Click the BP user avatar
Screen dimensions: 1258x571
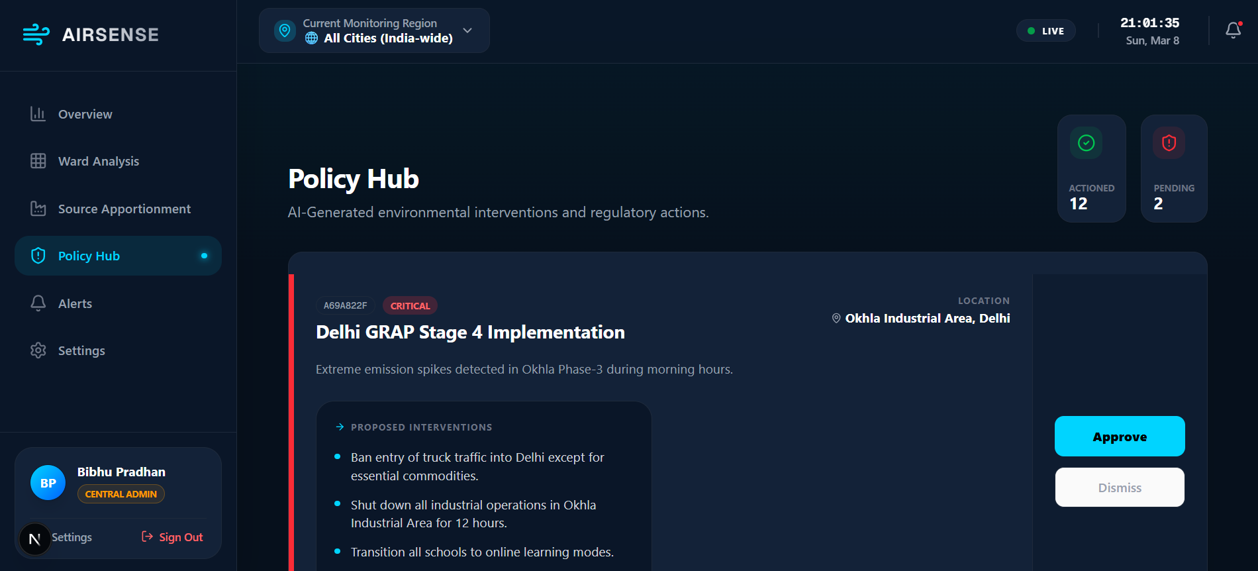click(48, 483)
